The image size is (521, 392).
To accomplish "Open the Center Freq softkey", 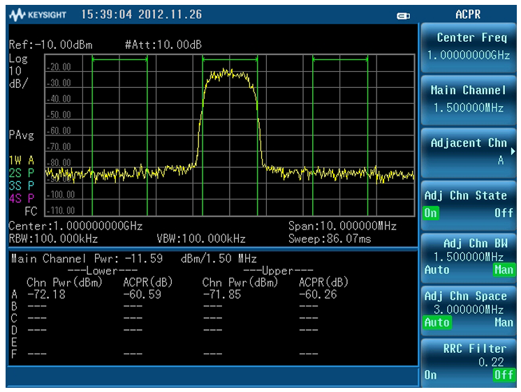I will pos(469,47).
